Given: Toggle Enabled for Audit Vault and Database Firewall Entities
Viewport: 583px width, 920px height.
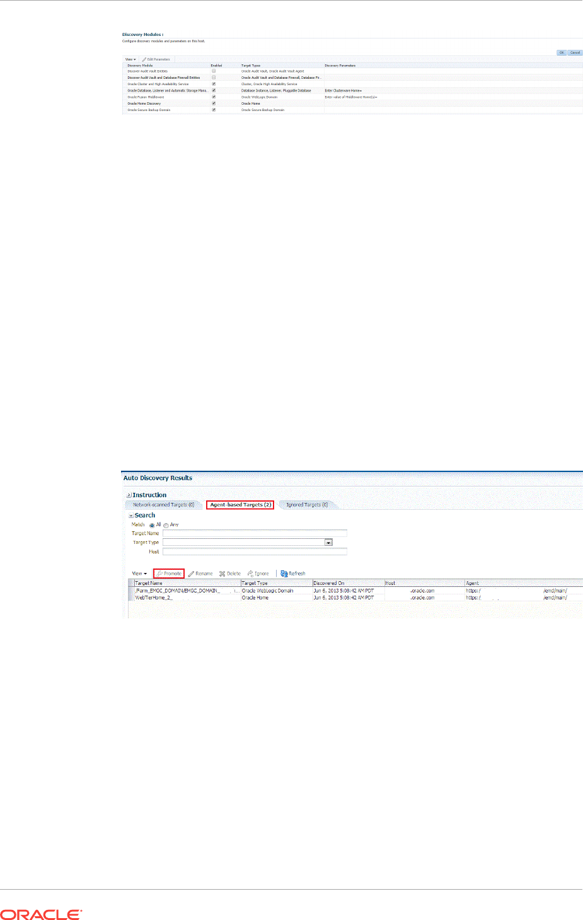Looking at the screenshot, I should point(214,78).
